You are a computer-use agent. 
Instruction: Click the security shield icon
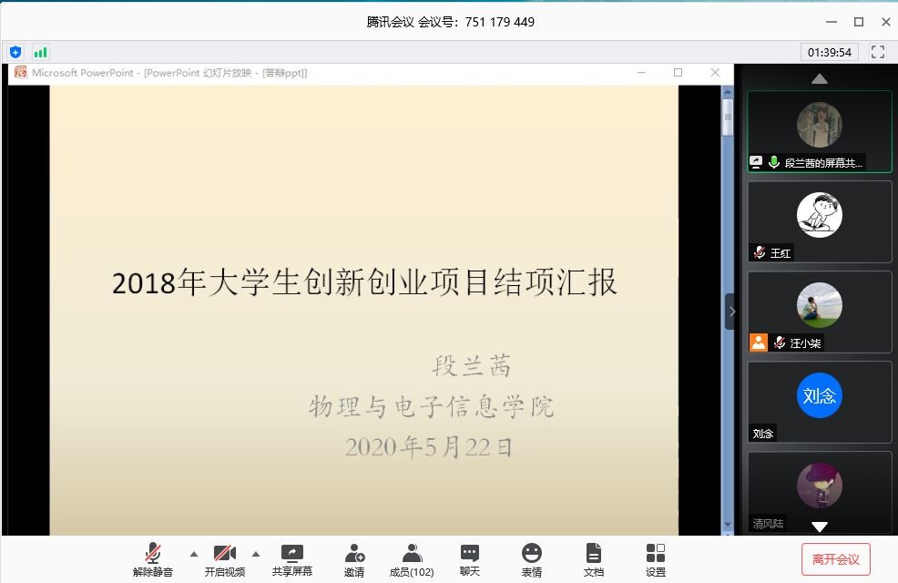15,52
